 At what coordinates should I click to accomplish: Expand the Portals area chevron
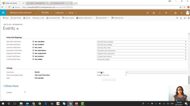[51, 13]
